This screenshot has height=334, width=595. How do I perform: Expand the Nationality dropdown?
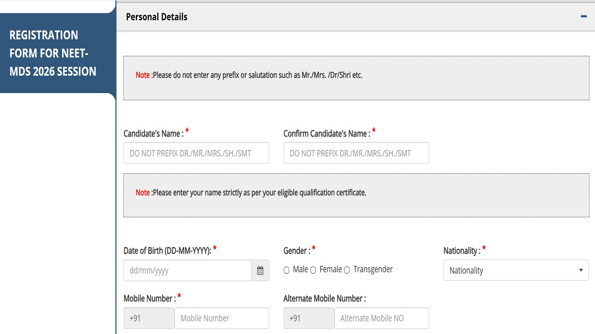coord(516,271)
